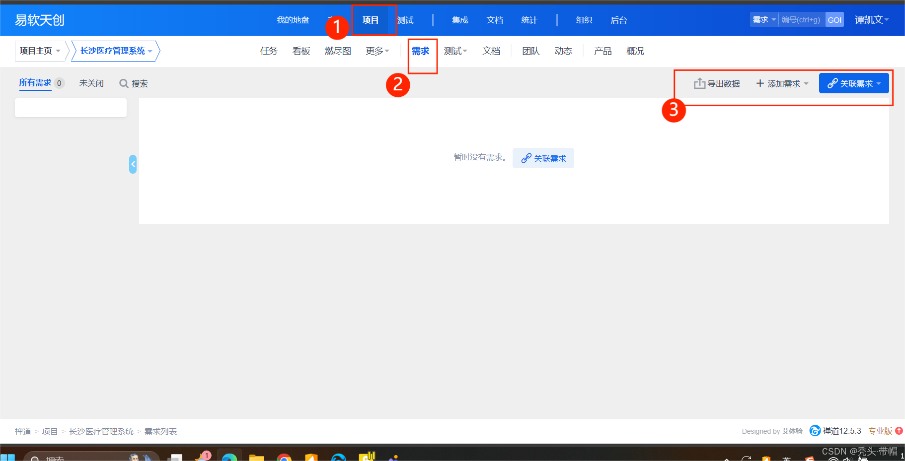Click the 艾体验 designer link
905x461 pixels.
[792, 431]
